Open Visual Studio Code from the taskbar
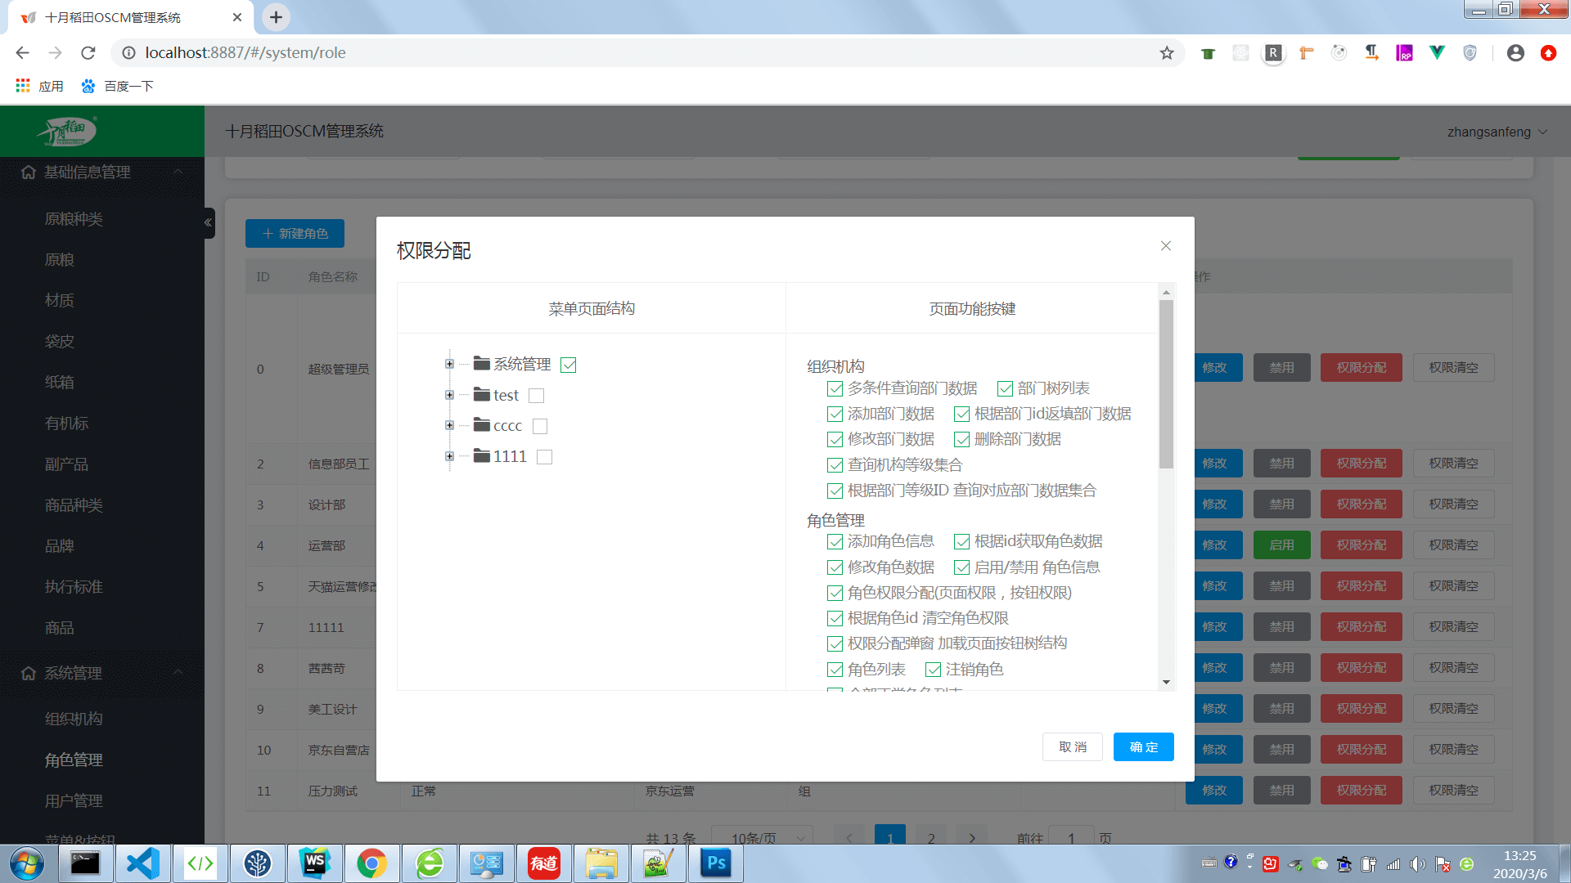The image size is (1571, 883). 143,863
